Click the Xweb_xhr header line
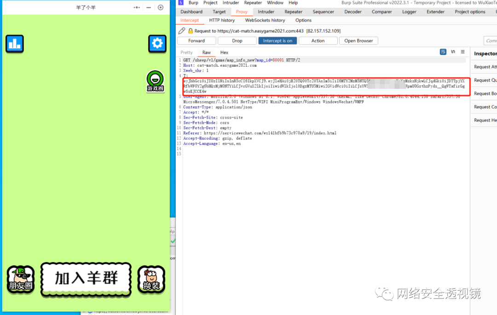Viewport: 497px width, 315px height. 196,71
